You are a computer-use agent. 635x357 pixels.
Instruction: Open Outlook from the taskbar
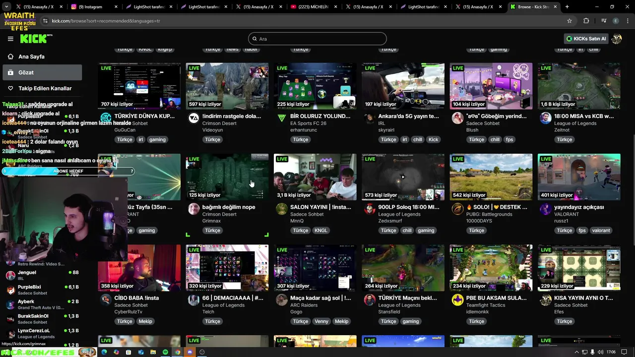tap(141, 352)
